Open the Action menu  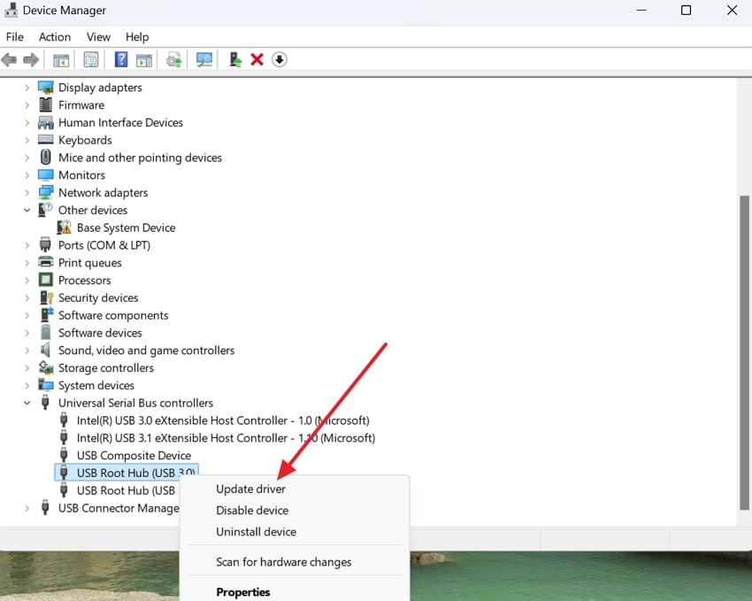(55, 37)
